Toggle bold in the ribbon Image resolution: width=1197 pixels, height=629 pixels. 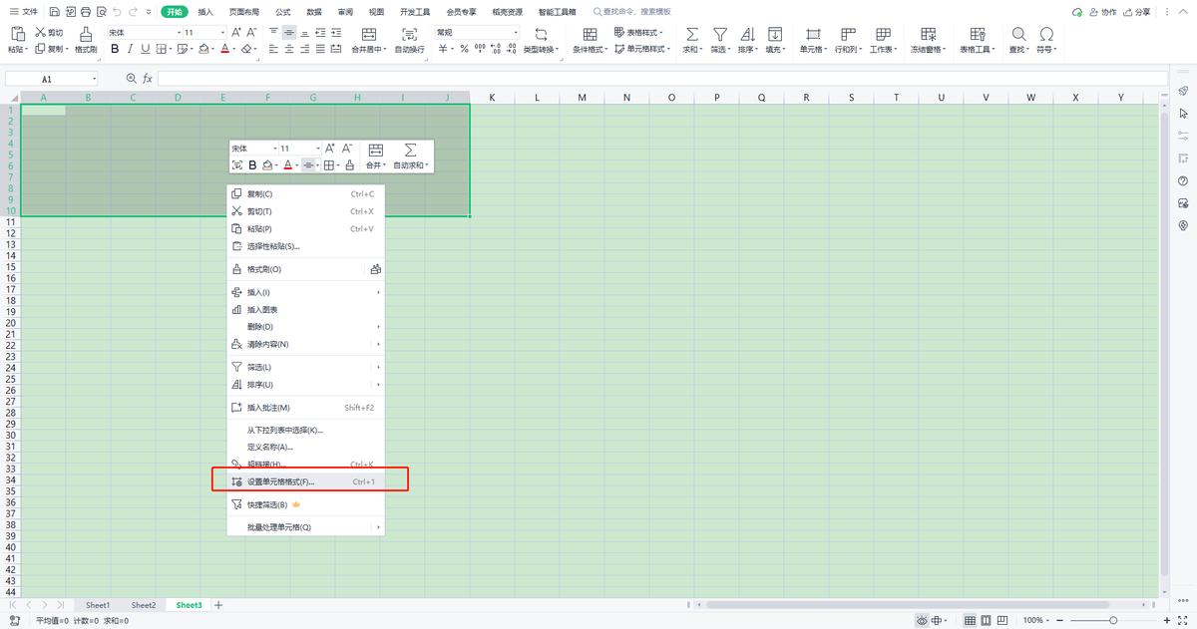[x=115, y=49]
